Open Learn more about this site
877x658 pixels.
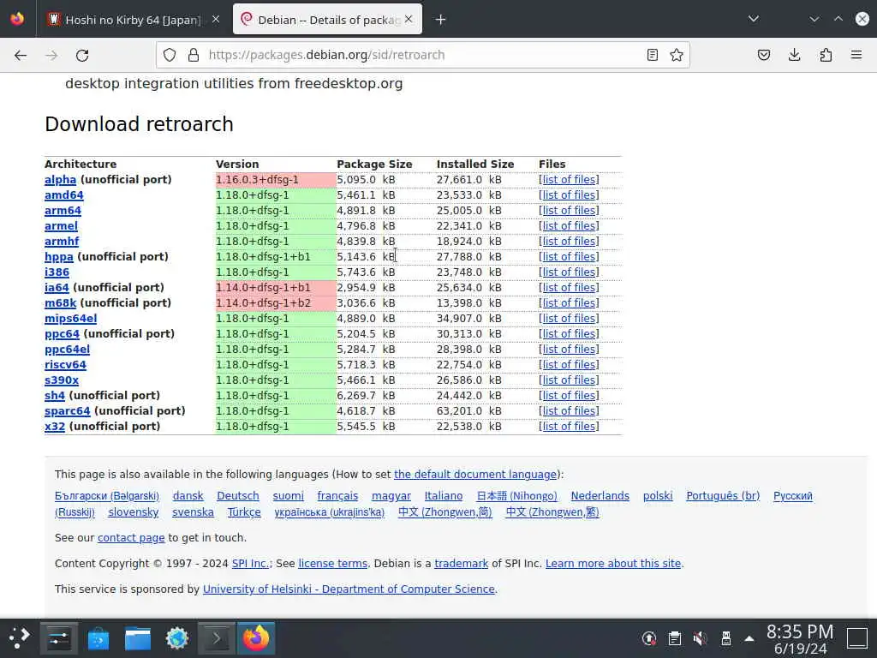click(x=613, y=564)
